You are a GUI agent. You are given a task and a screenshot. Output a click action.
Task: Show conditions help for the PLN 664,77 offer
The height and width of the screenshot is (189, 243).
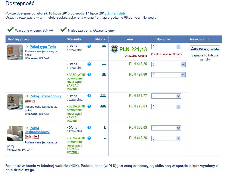tap(89, 96)
